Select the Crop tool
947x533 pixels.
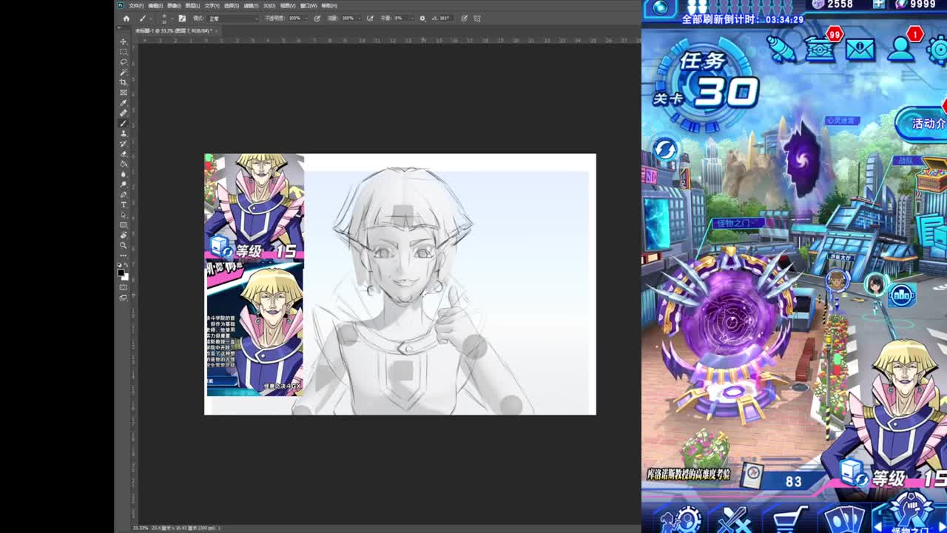coord(124,82)
